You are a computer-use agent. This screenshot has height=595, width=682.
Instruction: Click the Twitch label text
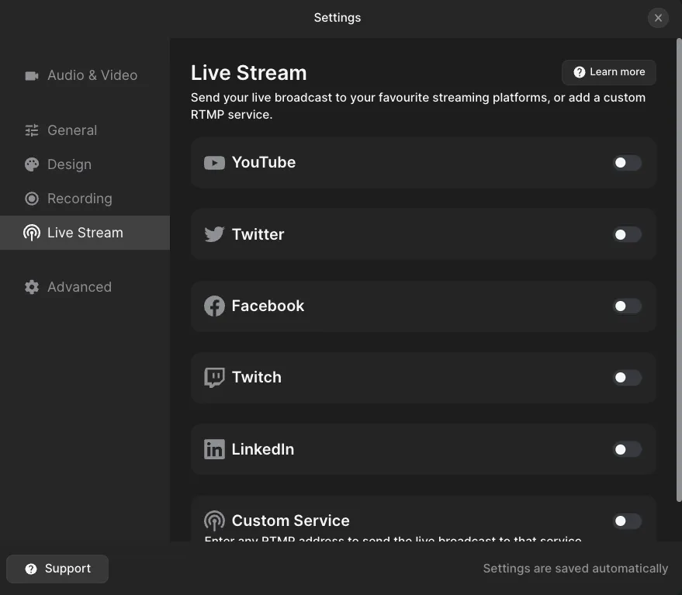pyautogui.click(x=257, y=377)
